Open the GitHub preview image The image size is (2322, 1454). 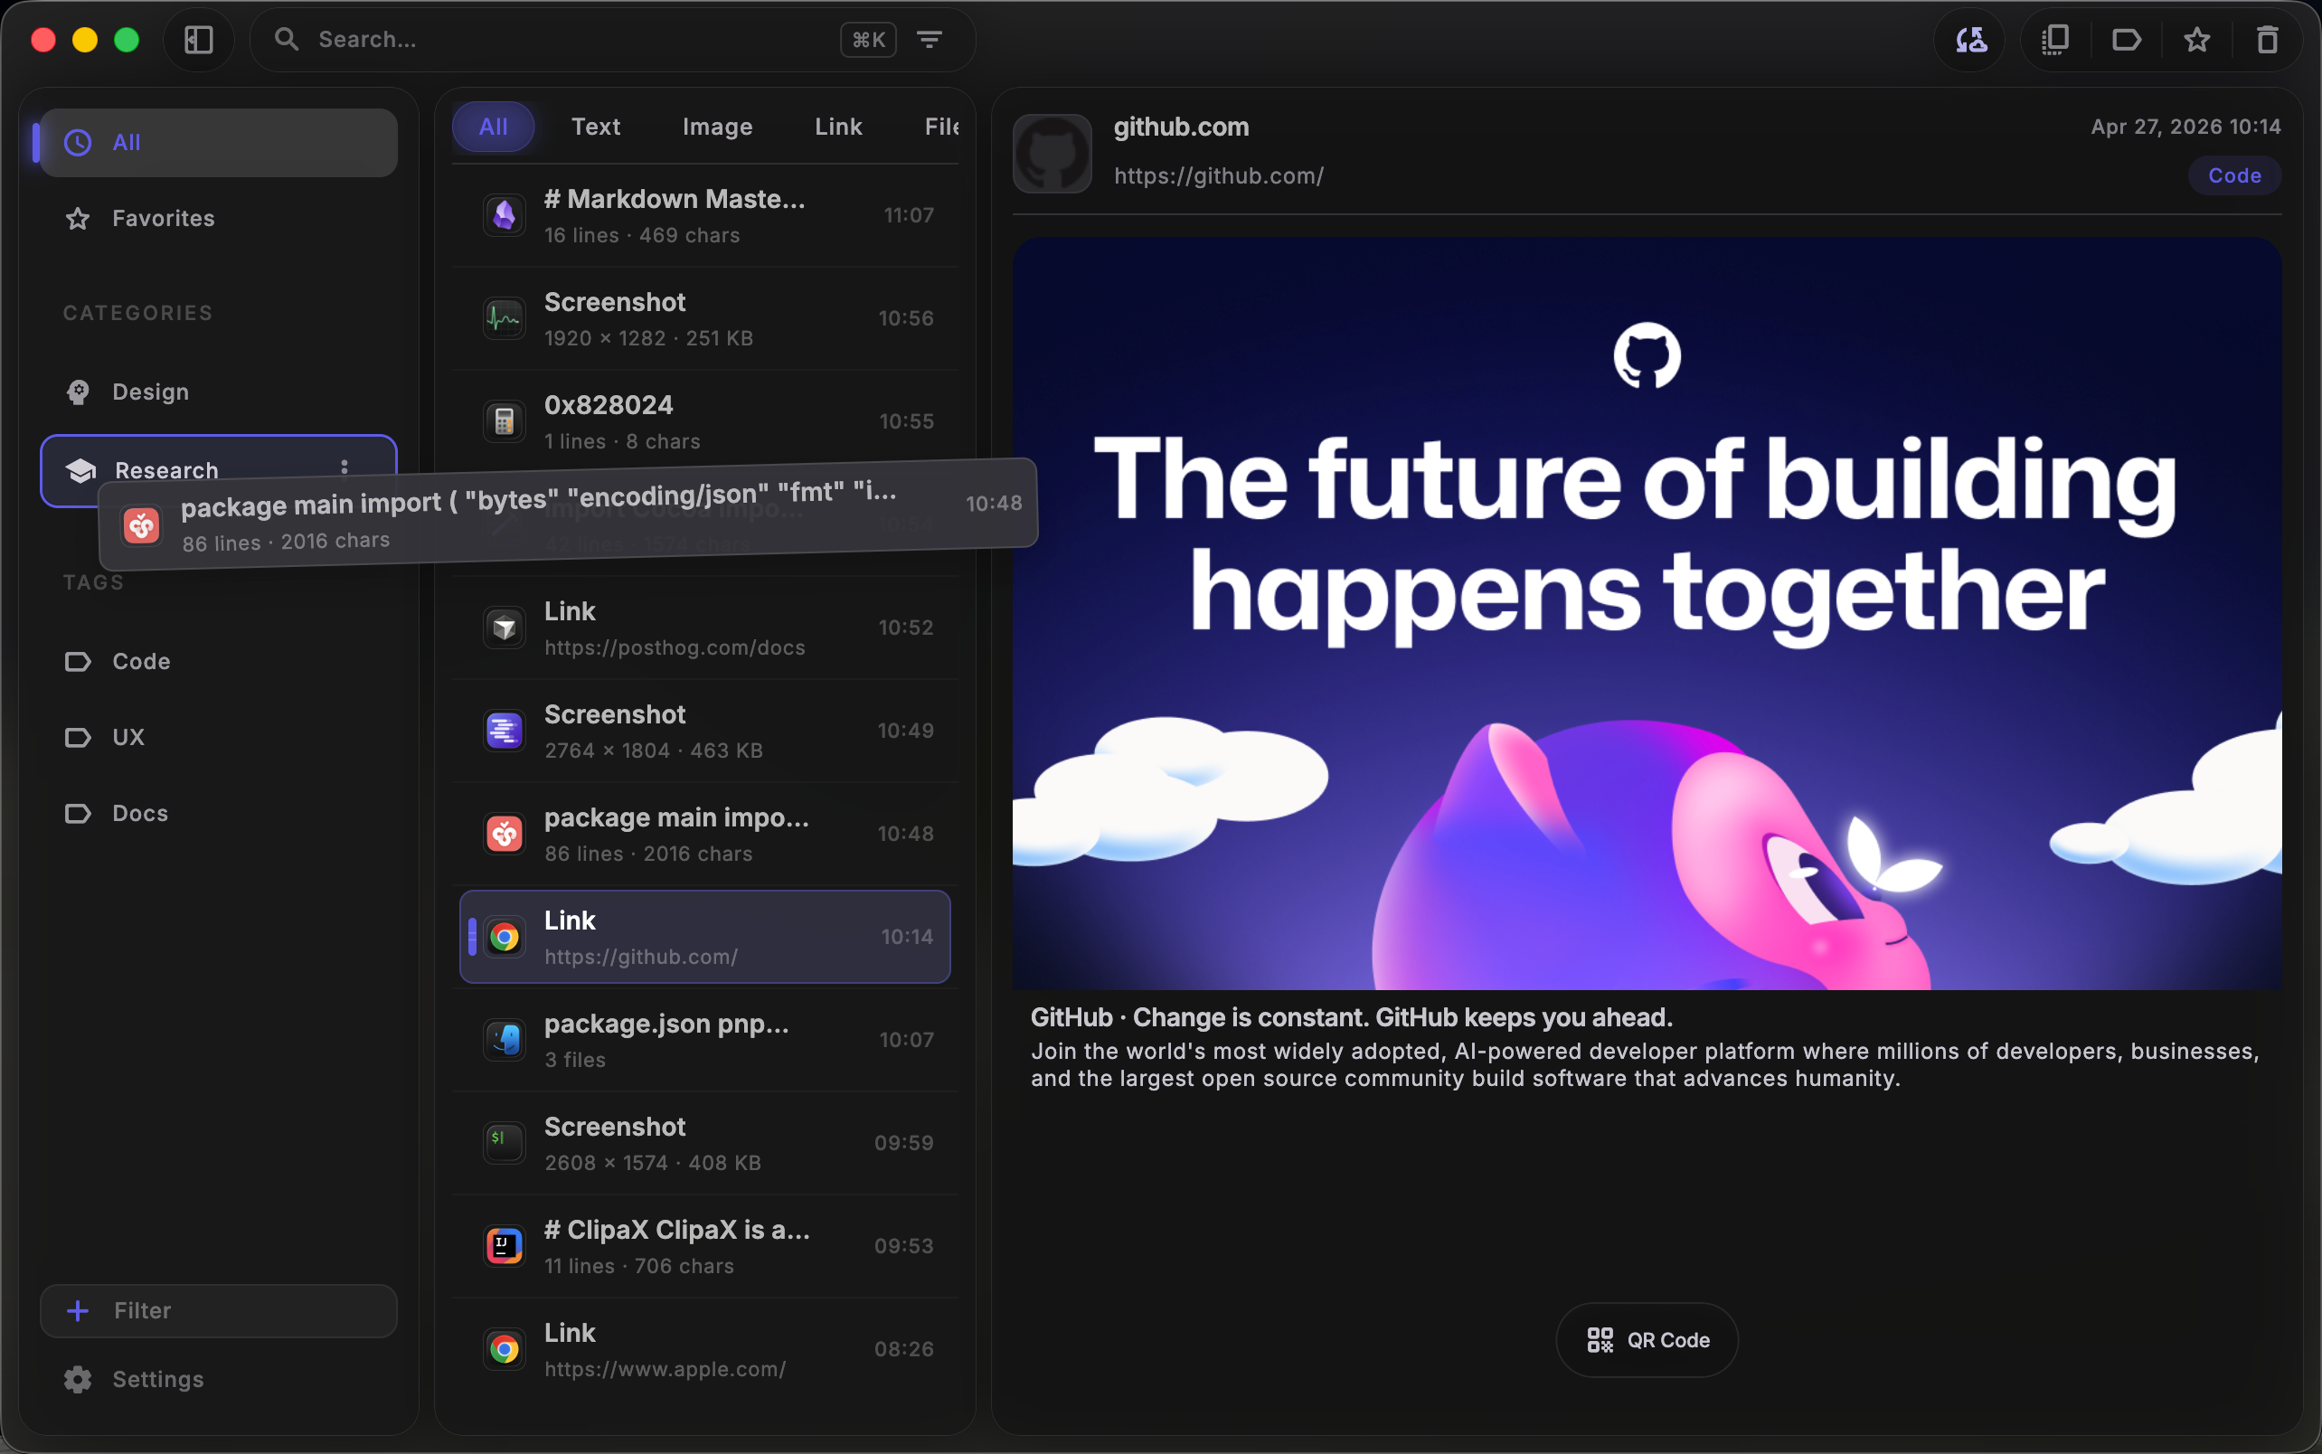[x=1647, y=614]
